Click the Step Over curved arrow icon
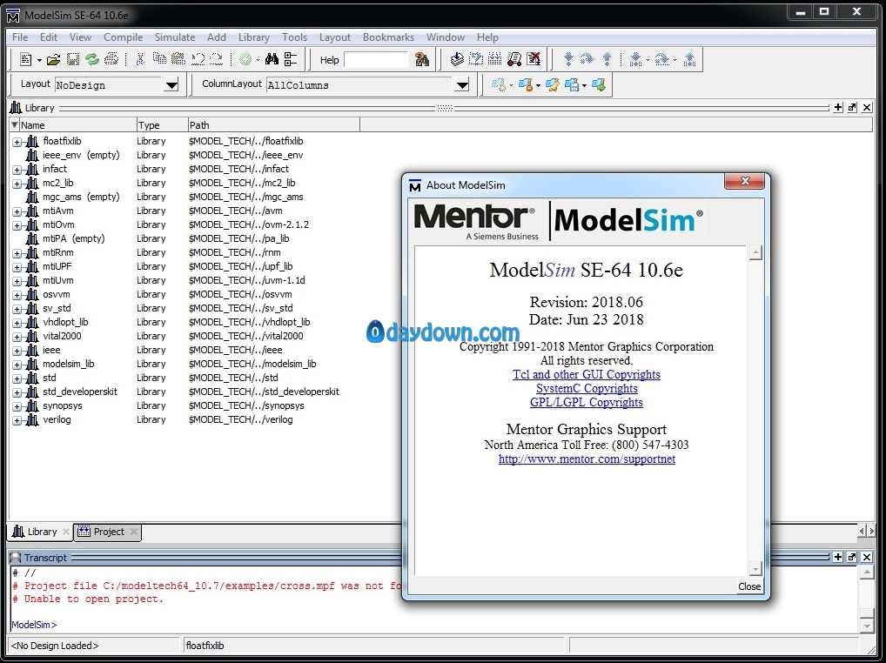 587,59
